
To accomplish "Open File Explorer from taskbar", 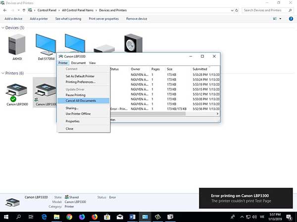I will point(56,217).
